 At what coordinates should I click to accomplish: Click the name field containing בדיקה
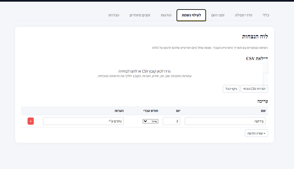(x=225, y=121)
